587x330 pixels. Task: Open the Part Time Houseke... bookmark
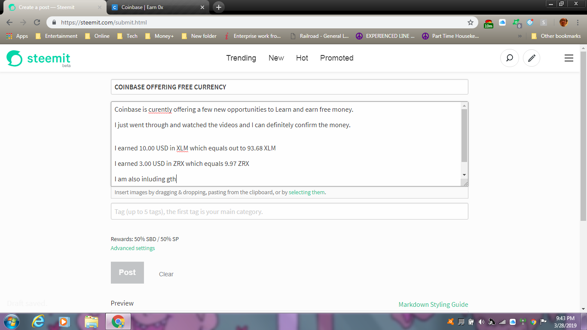point(451,36)
